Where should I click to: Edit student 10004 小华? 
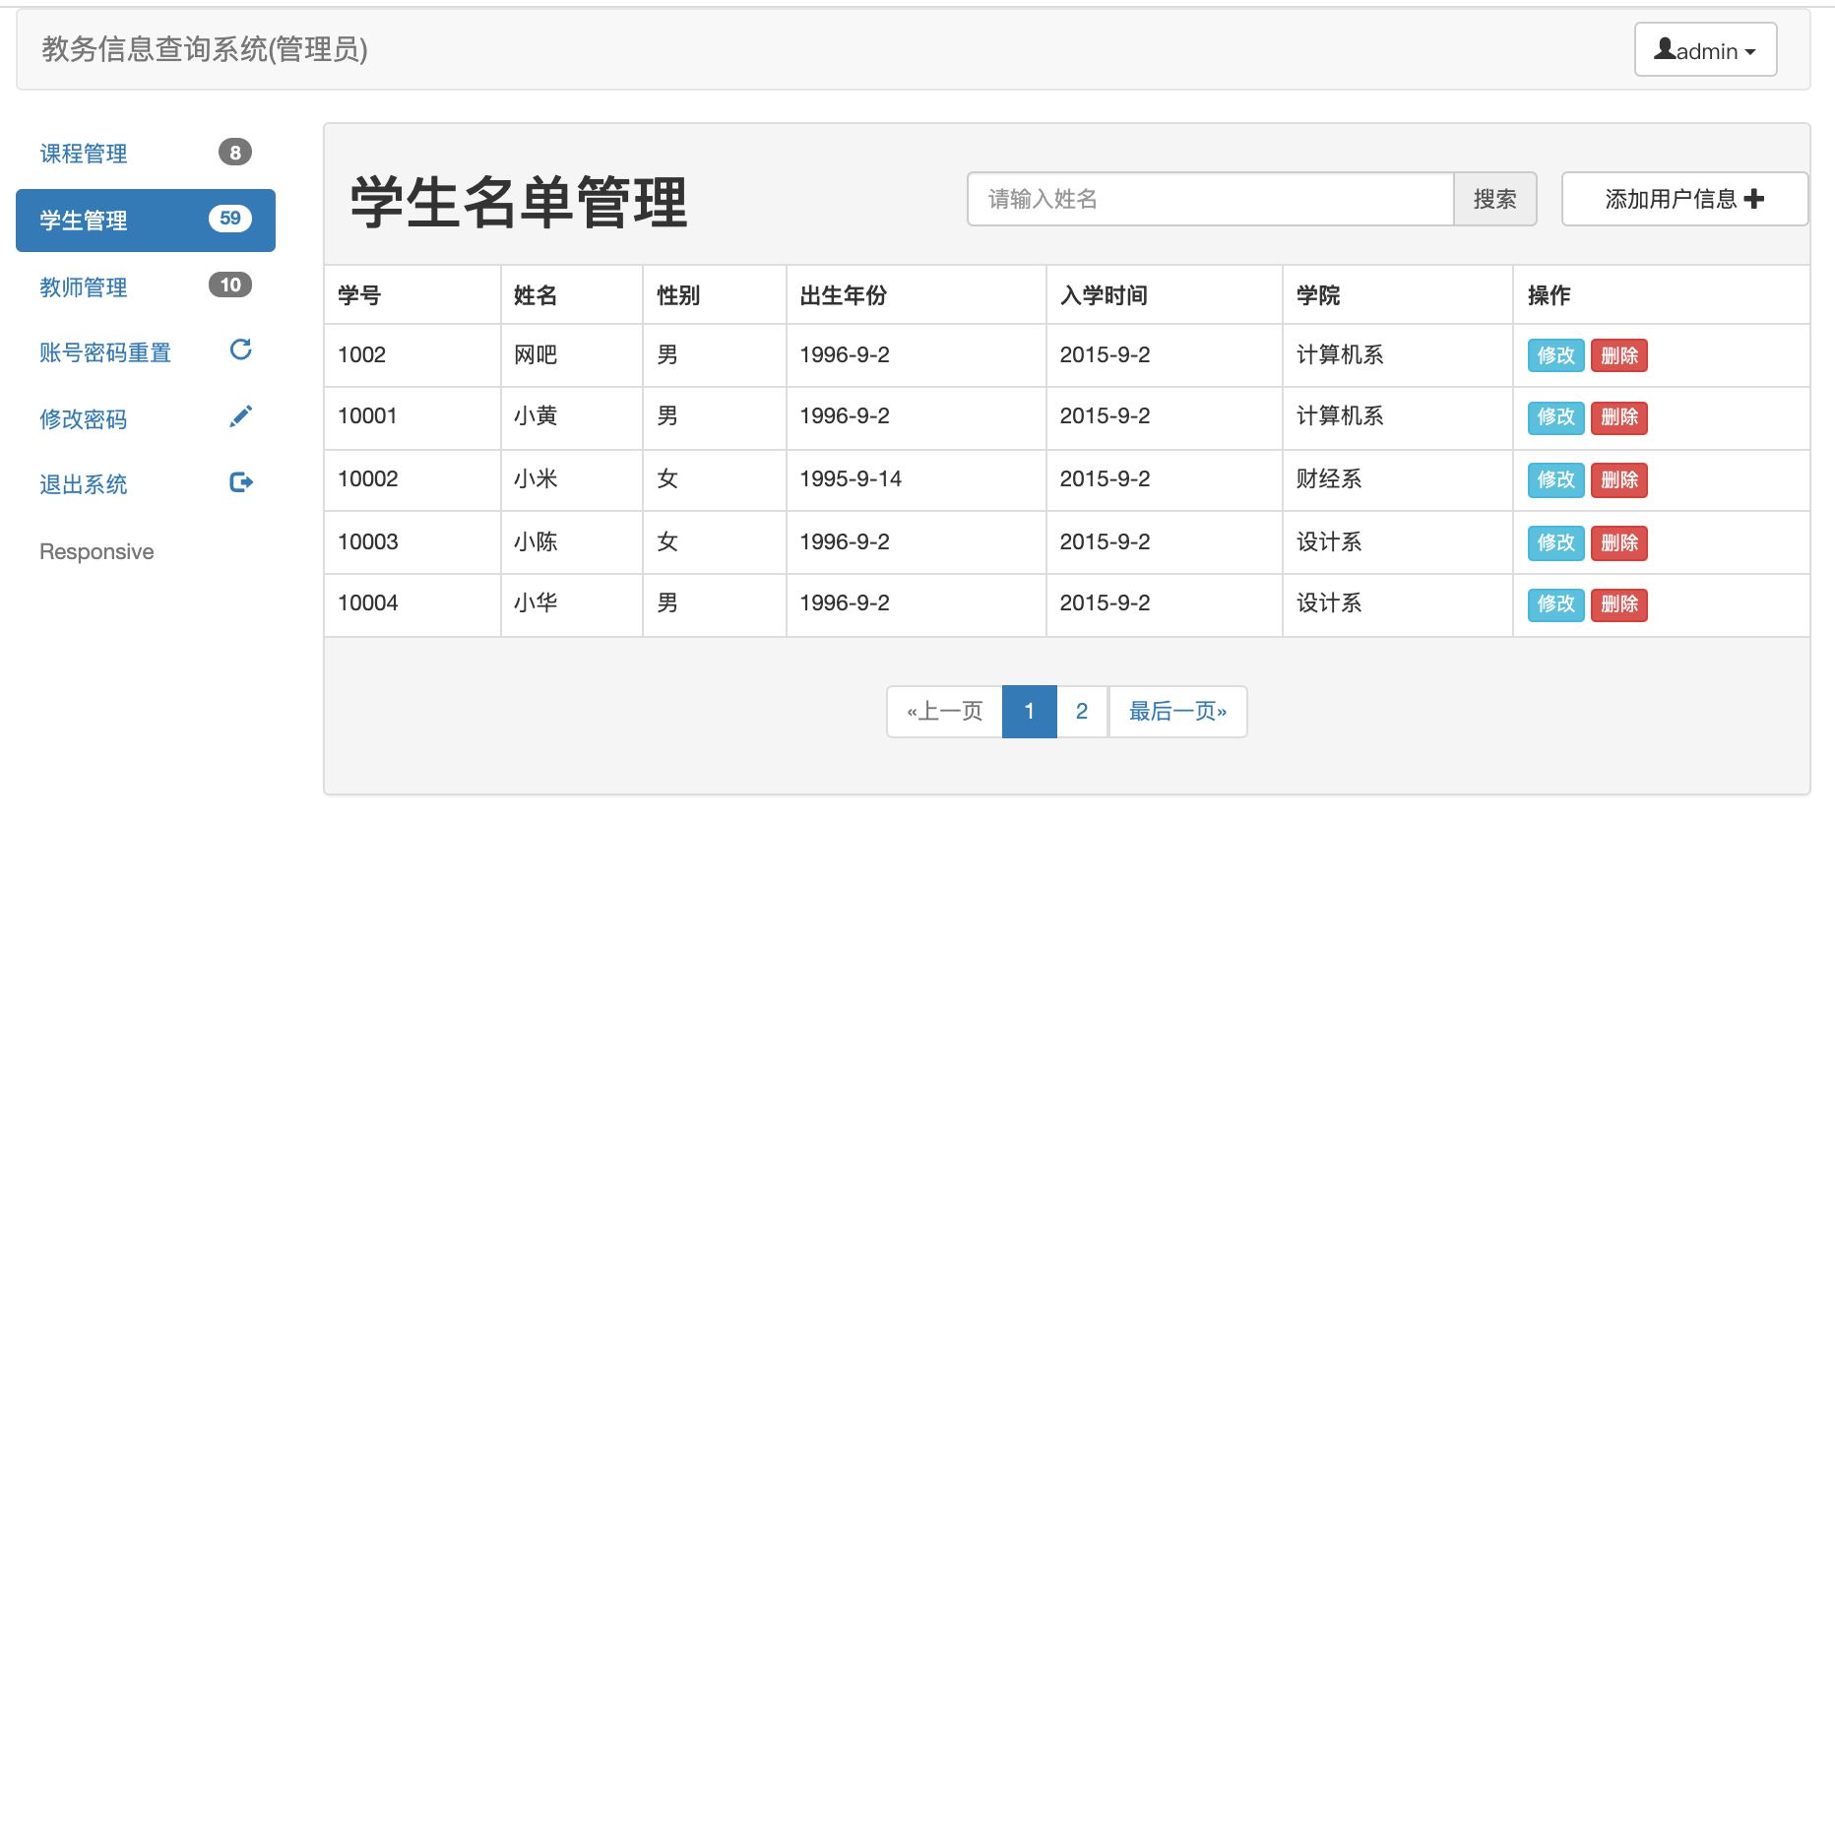pyautogui.click(x=1556, y=604)
